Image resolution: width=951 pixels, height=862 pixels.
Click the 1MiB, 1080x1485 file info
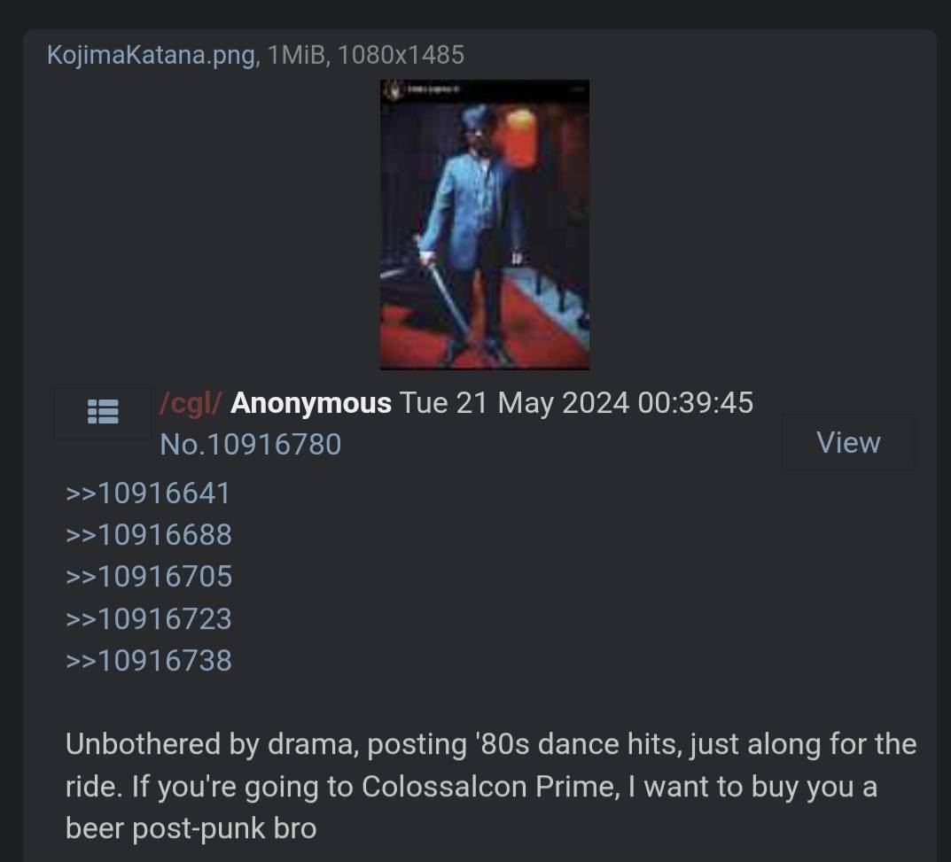click(x=366, y=55)
